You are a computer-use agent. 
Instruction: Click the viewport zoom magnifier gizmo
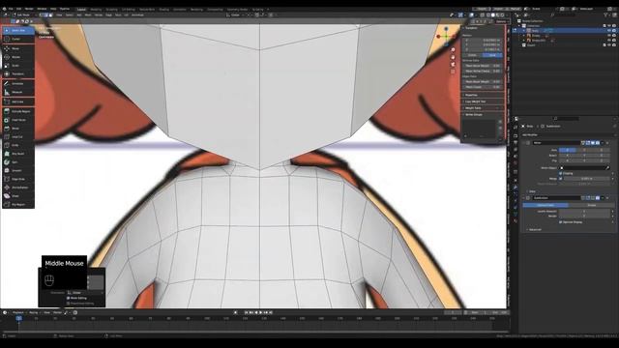click(x=453, y=49)
